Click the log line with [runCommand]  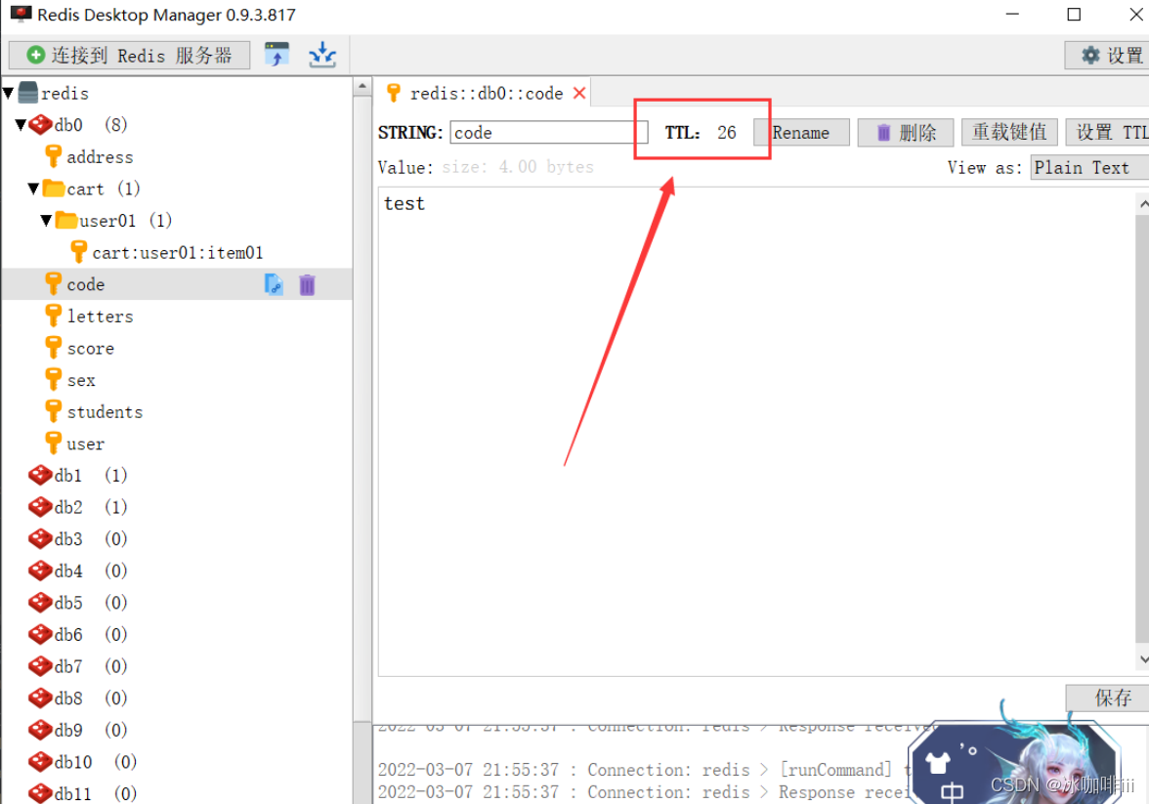pos(645,770)
